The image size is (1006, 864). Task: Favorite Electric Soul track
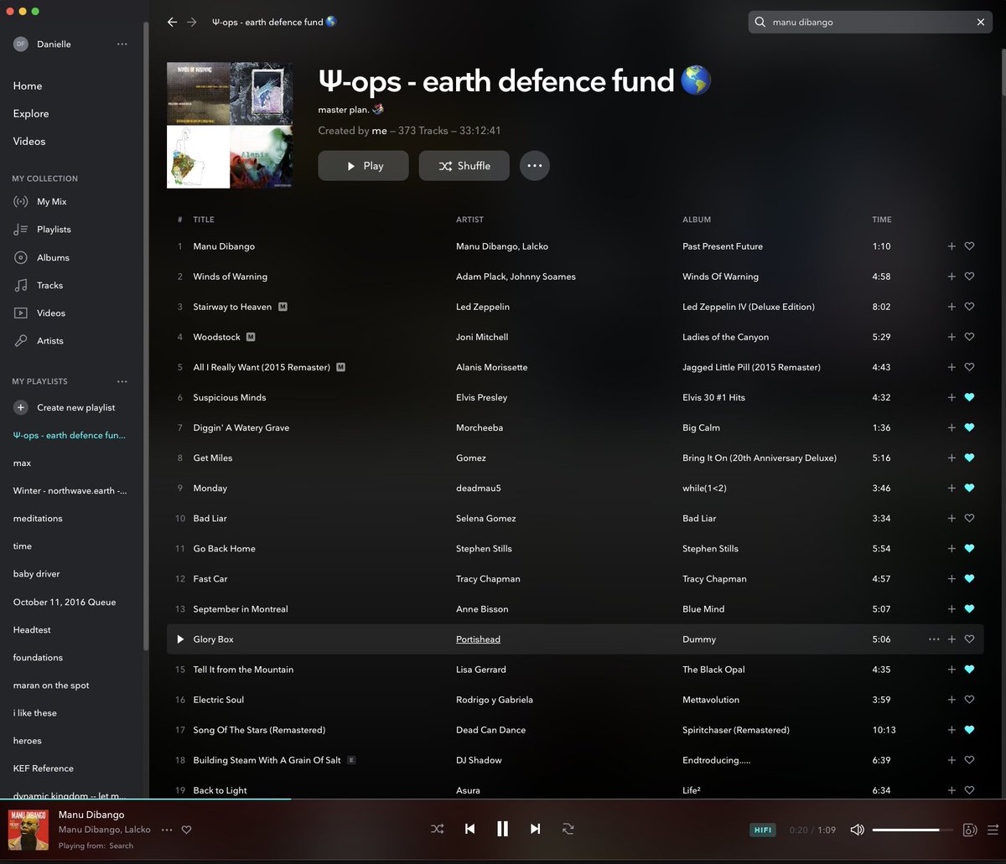[x=969, y=699]
